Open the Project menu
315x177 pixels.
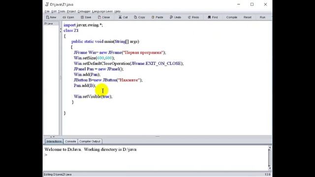71,11
